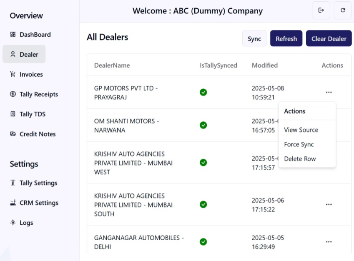
Task: Click synced checkmark for GANGANAGAR AUTOMOBILES
Action: [x=203, y=242]
